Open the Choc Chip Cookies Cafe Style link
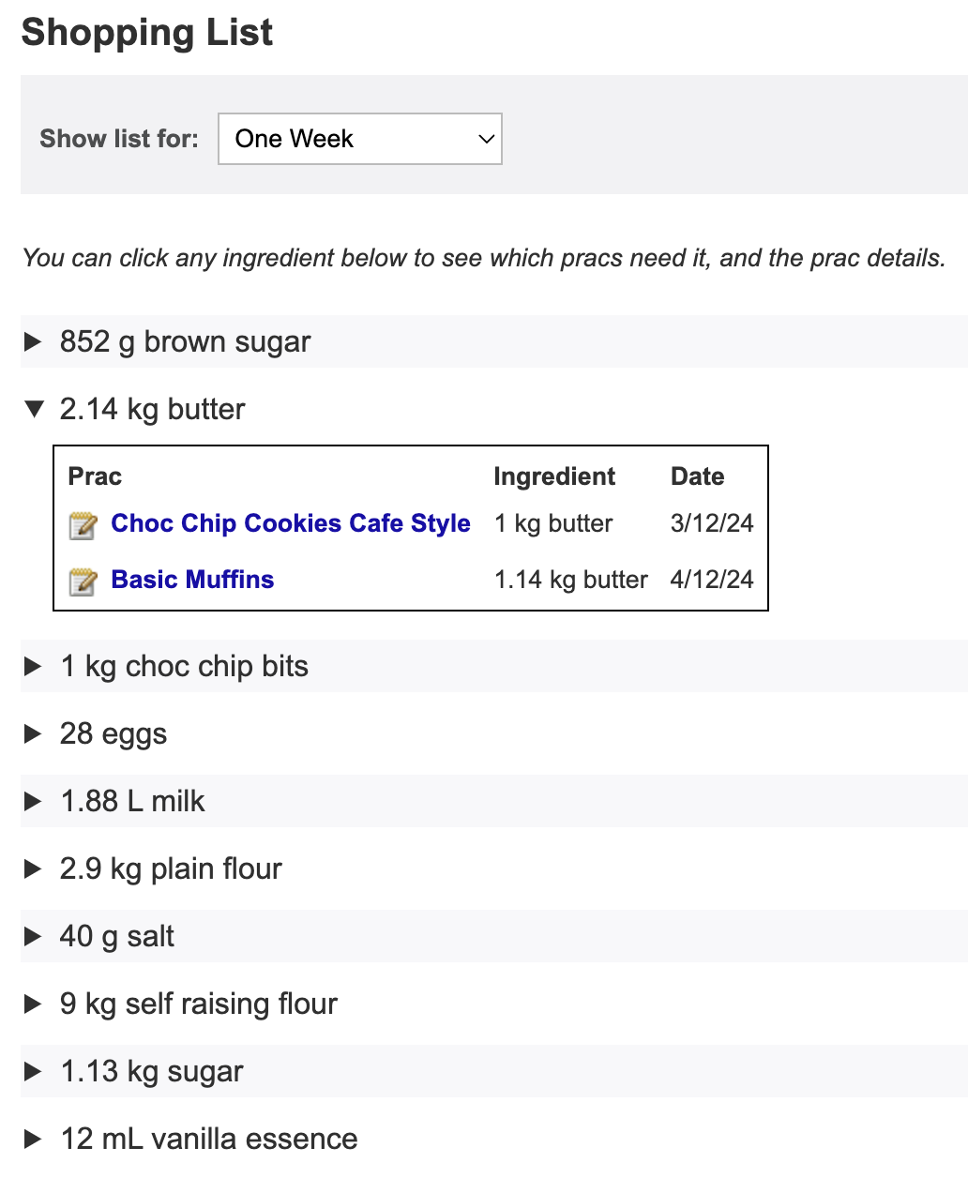Viewport: 968px width, 1178px height. 291,523
